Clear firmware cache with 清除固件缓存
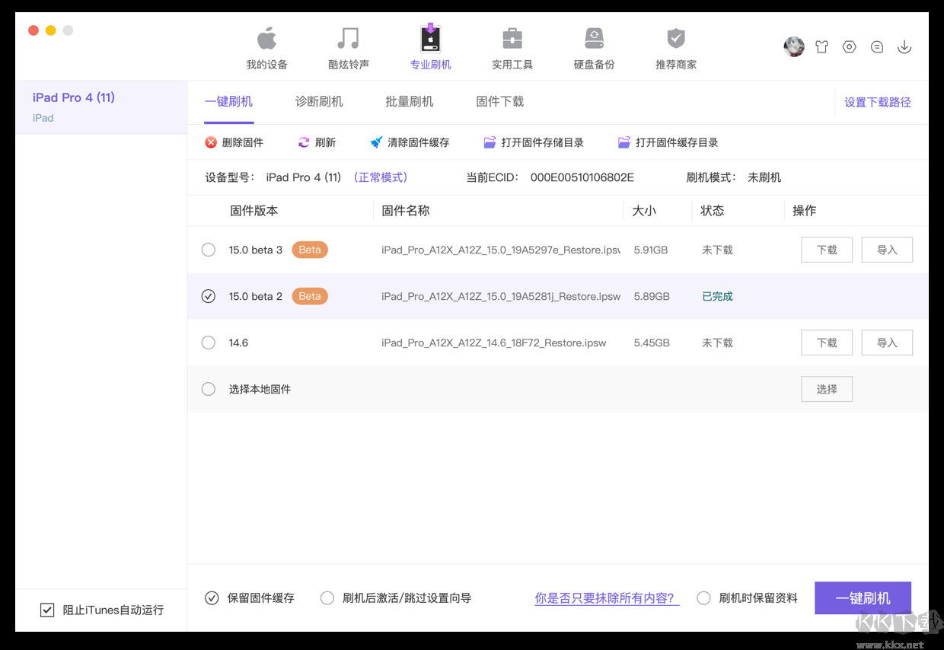 click(410, 142)
